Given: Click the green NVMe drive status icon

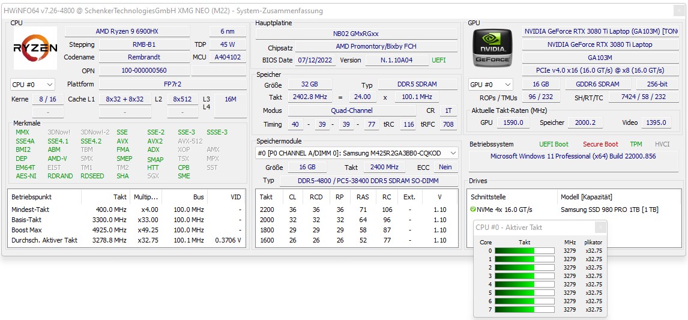Looking at the screenshot, I should pyautogui.click(x=473, y=210).
